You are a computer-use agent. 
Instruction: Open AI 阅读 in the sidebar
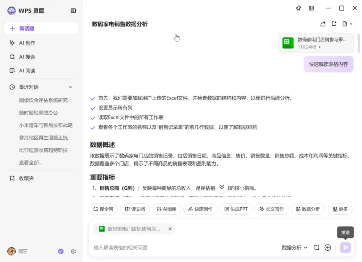tap(27, 71)
